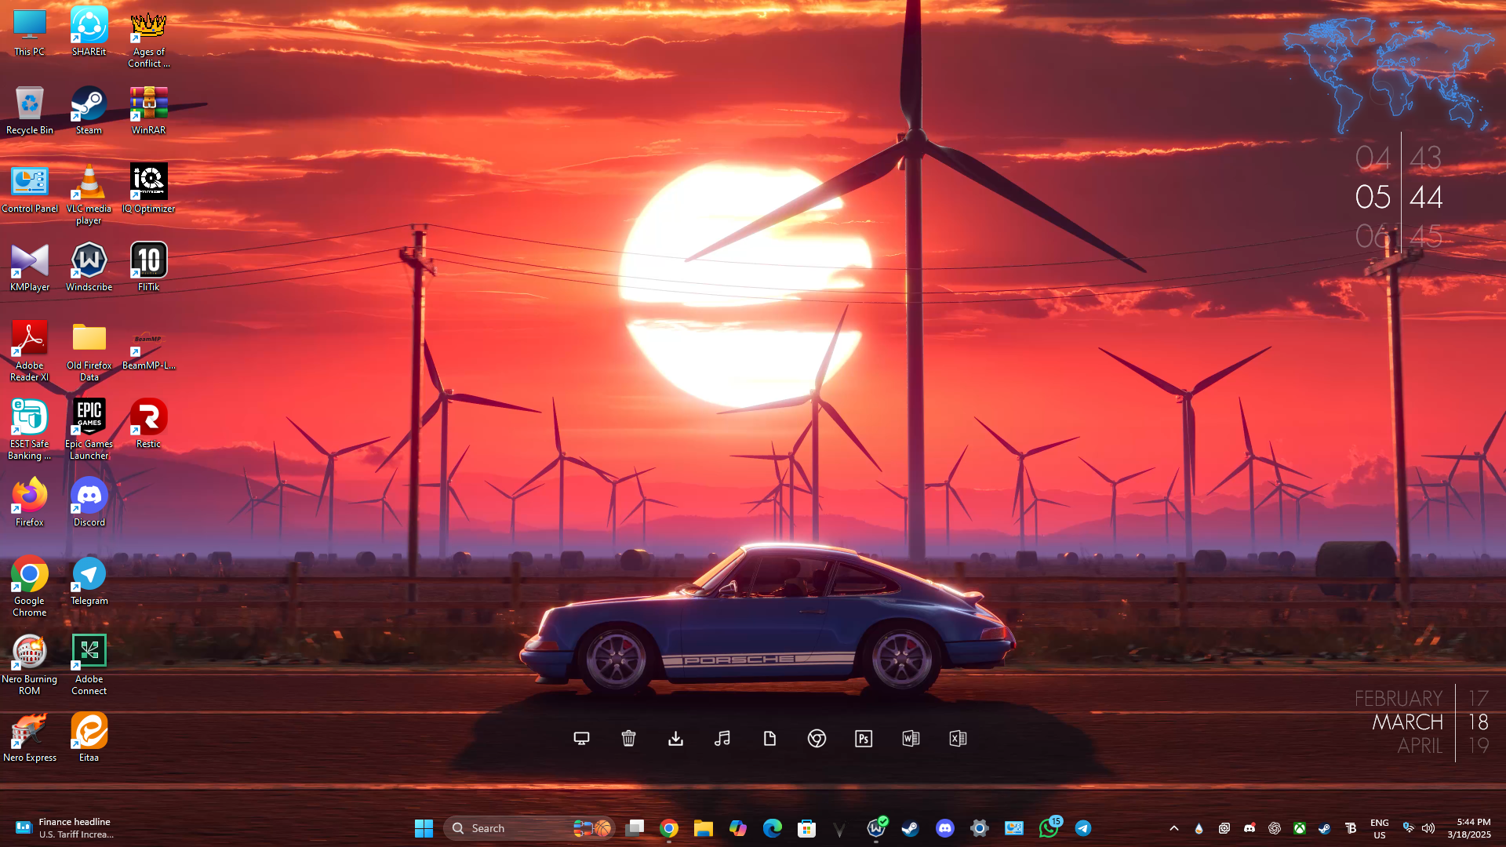Expand the hidden system tray icons
The height and width of the screenshot is (847, 1506).
click(1174, 828)
